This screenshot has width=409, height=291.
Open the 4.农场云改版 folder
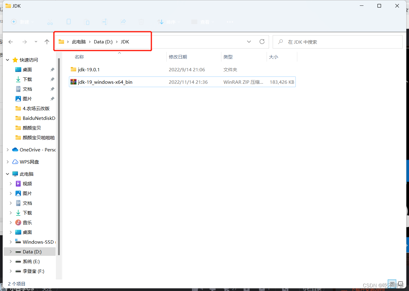point(36,108)
